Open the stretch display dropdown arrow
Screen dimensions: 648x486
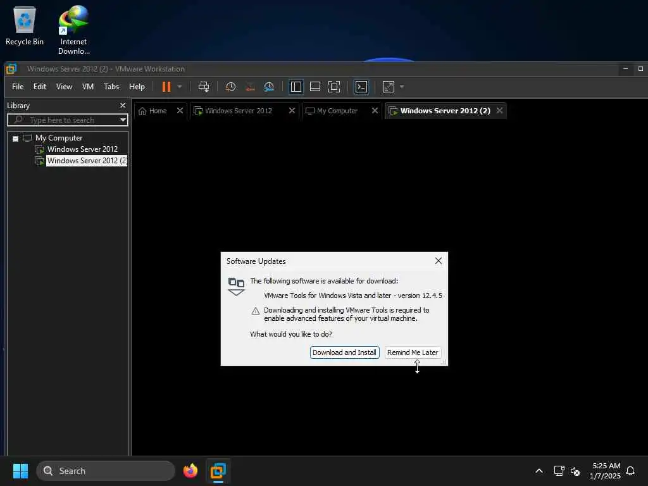tap(402, 87)
